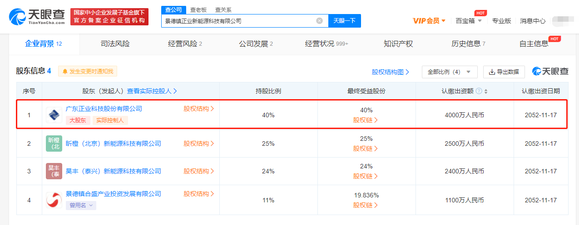Viewport: 579px width, 225px height.
Task: Click the 景德镇合盛产业投资 company logo
Action: coord(54,200)
